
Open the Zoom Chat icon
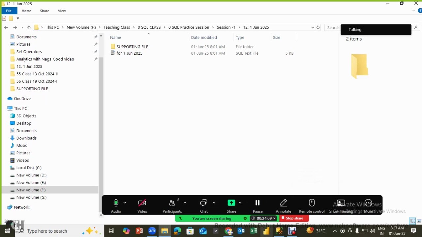tap(204, 203)
